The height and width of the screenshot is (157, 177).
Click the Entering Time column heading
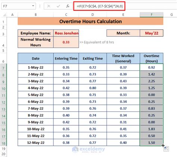[x=66, y=59]
